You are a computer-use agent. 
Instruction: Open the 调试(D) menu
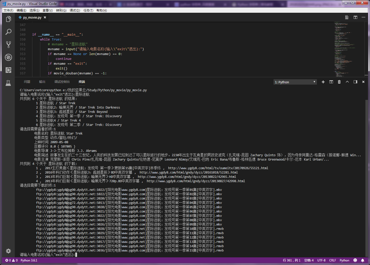75,10
